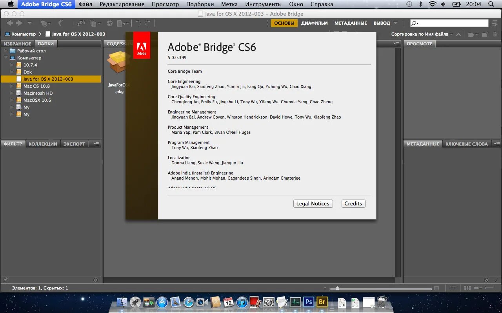Viewport: 502px width, 313px height.
Task: Click smaller thumbnail size icon
Action: coord(325,288)
